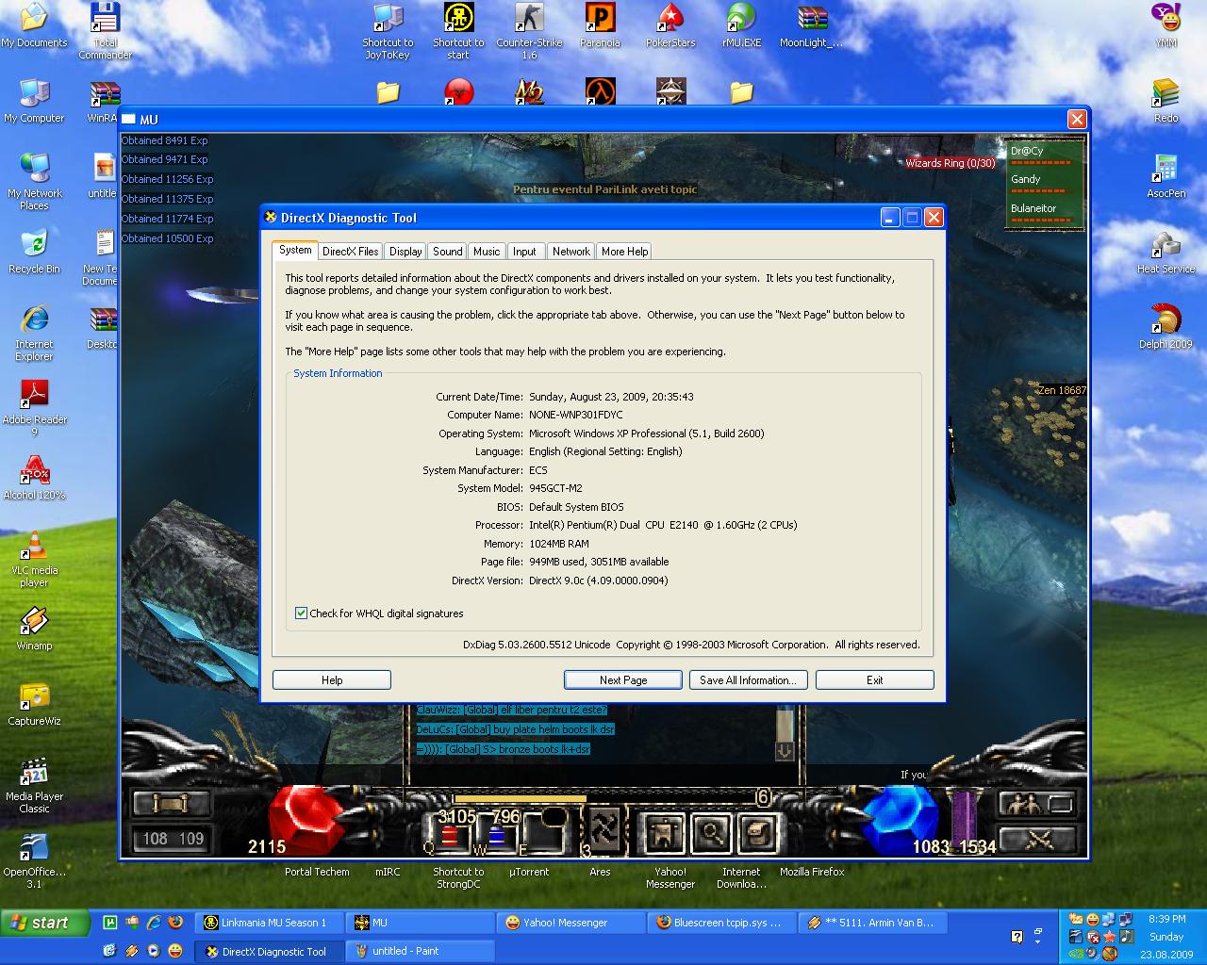Switch to the Display tab

pos(405,252)
